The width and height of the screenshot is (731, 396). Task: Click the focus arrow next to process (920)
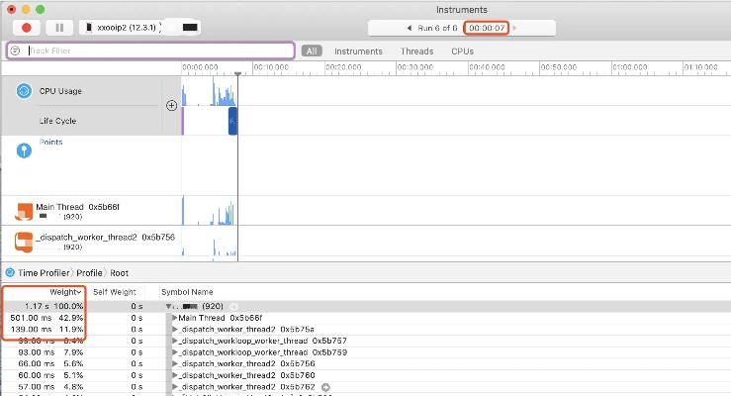pos(235,307)
